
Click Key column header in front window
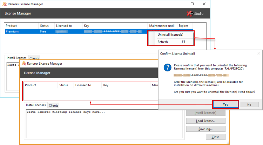point(126,85)
